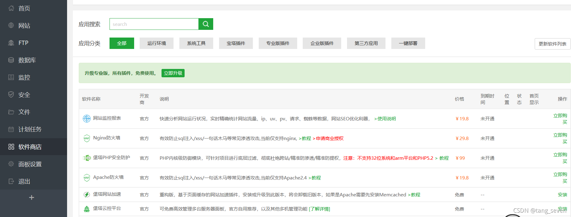Select 企业版插件 category

click(x=322, y=43)
